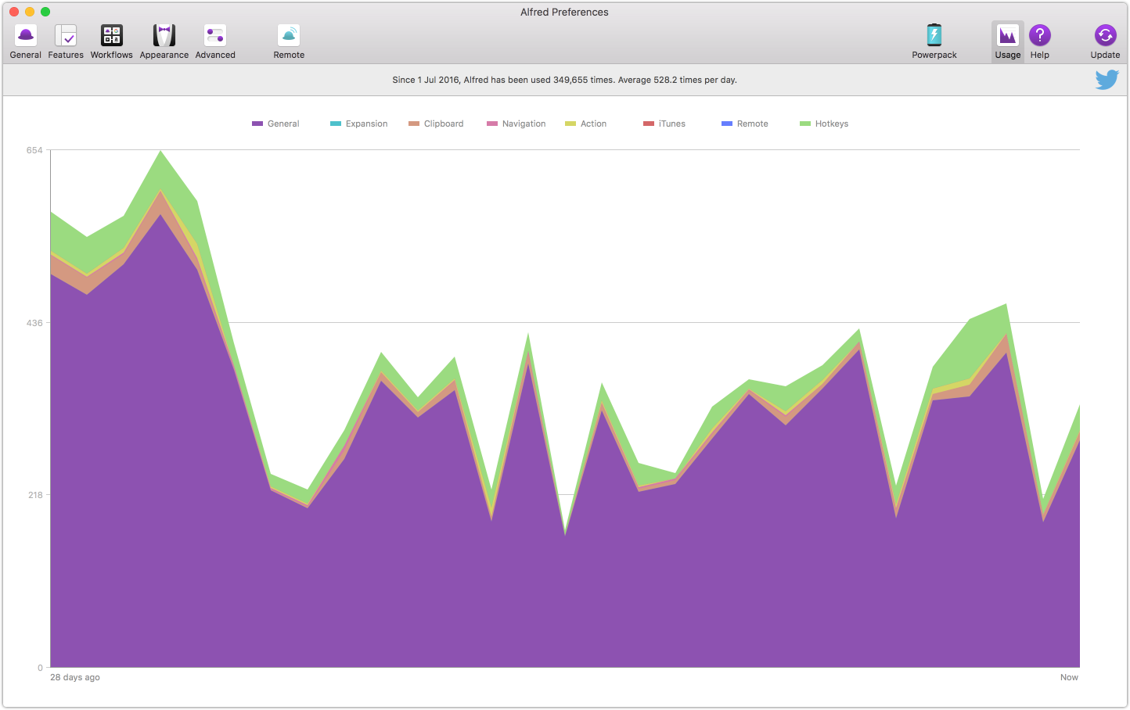Viewport: 1130px width, 710px height.
Task: Click the Action legend label
Action: pos(594,124)
